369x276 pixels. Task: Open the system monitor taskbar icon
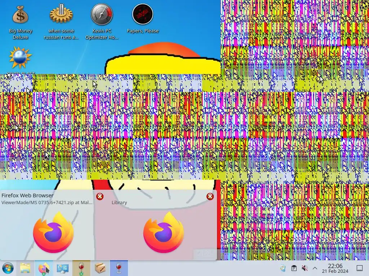coord(63,268)
